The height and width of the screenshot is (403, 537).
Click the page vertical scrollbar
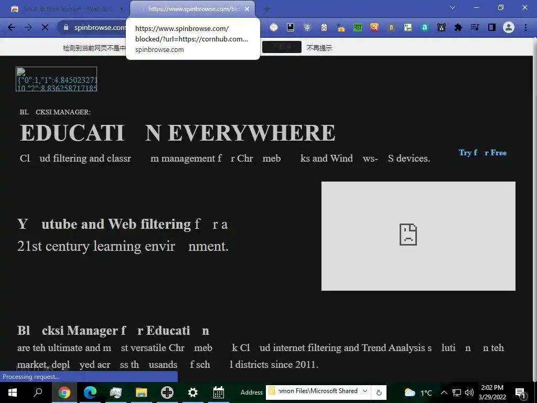coord(534,209)
